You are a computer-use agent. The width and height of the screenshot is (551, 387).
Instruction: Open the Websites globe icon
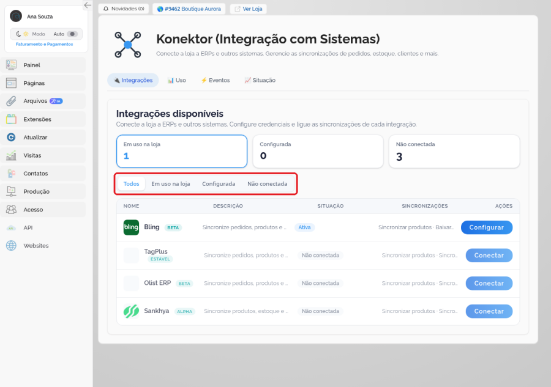click(x=11, y=246)
